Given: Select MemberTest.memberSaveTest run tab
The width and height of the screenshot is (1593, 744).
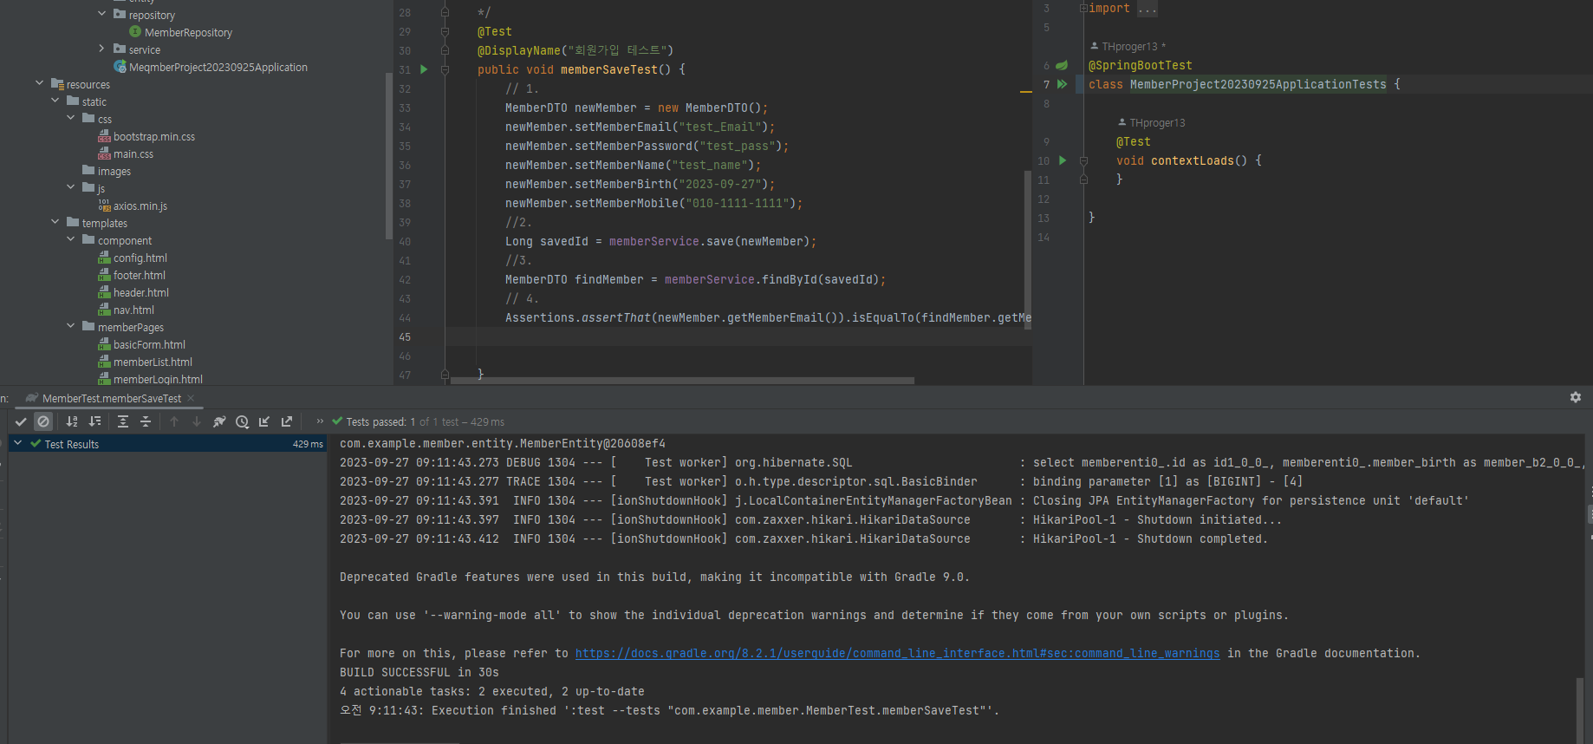Looking at the screenshot, I should pos(111,399).
